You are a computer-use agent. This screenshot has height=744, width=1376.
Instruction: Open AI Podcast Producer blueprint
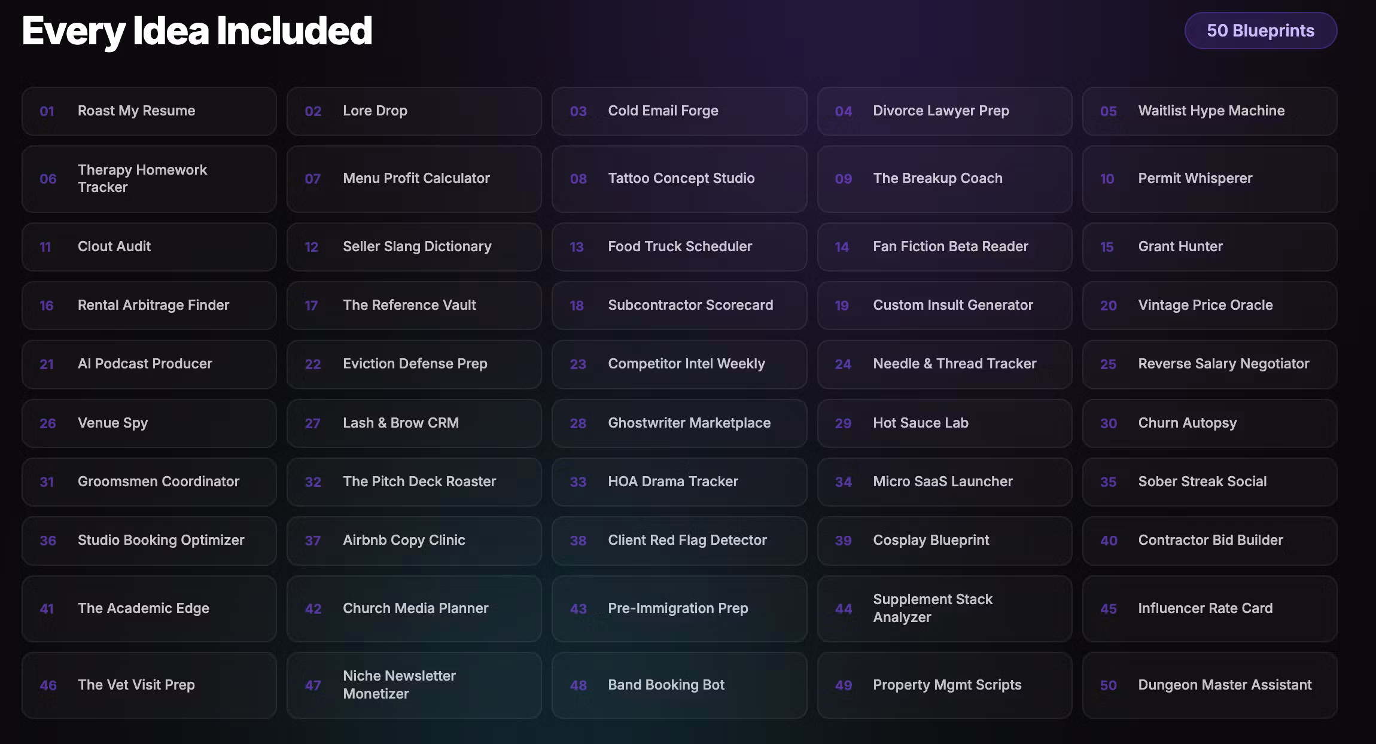pos(148,364)
